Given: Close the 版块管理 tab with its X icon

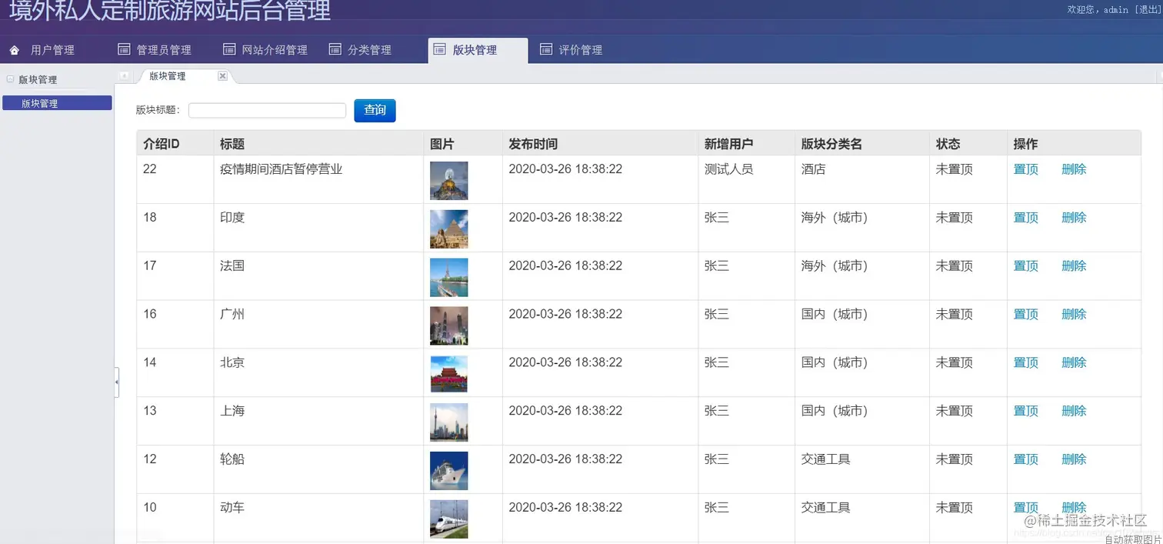Looking at the screenshot, I should click(222, 76).
